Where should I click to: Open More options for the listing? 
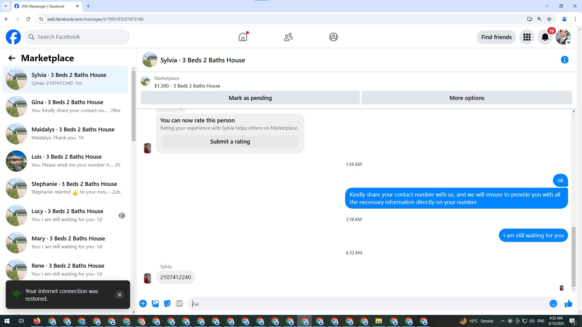coord(467,98)
